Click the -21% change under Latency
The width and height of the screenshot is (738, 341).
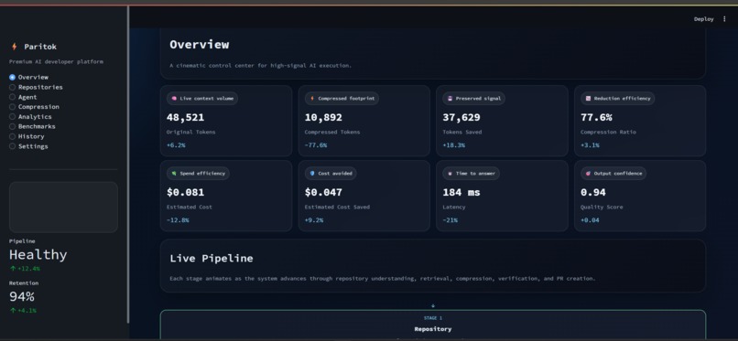coord(450,220)
